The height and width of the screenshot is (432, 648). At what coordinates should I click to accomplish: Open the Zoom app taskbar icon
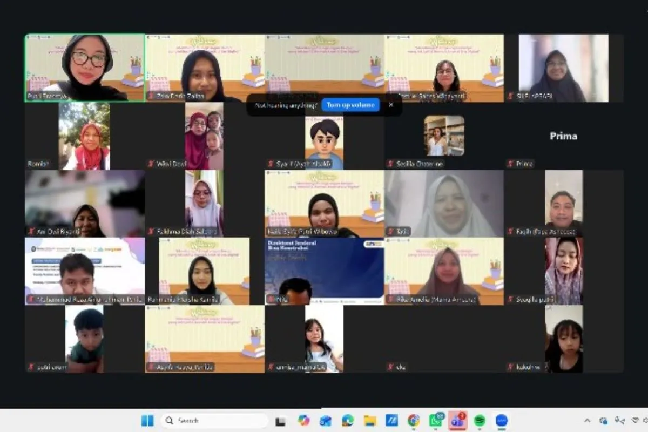502,421
